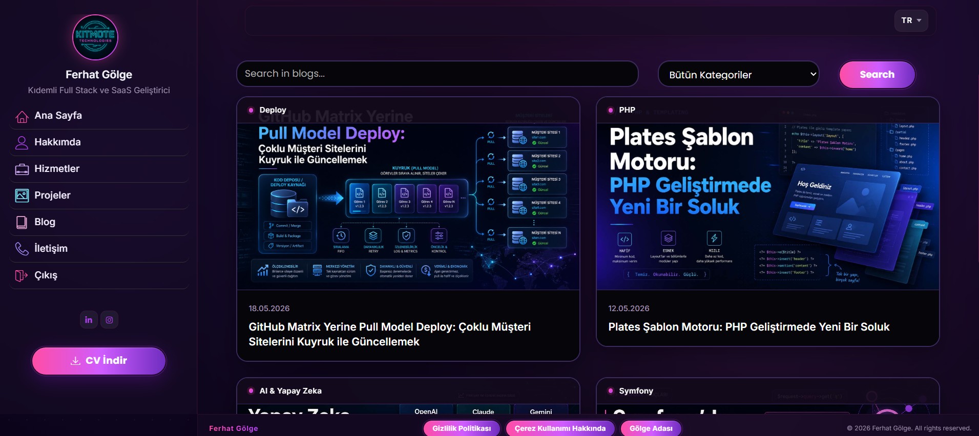Click the phone icon beside İletişim
This screenshot has height=436, width=979.
tap(22, 249)
